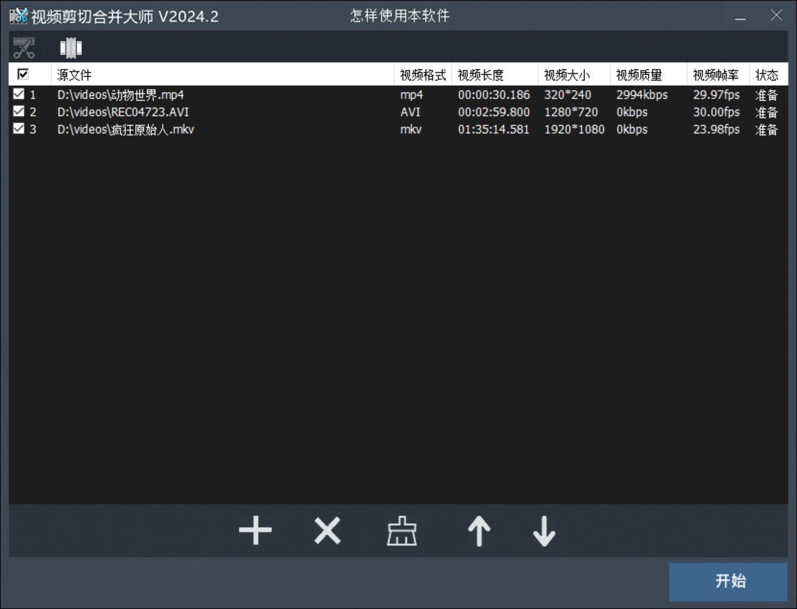
Task: Click the 状态 column header
Action: coord(767,74)
